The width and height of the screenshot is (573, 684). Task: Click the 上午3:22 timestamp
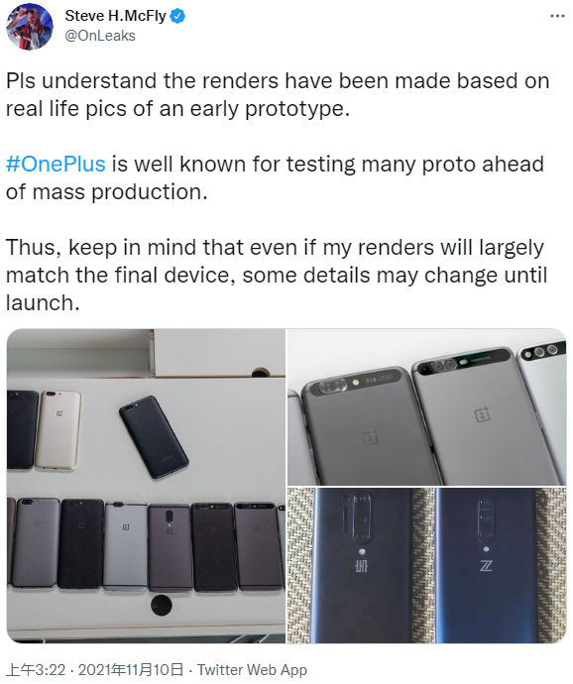tap(37, 669)
